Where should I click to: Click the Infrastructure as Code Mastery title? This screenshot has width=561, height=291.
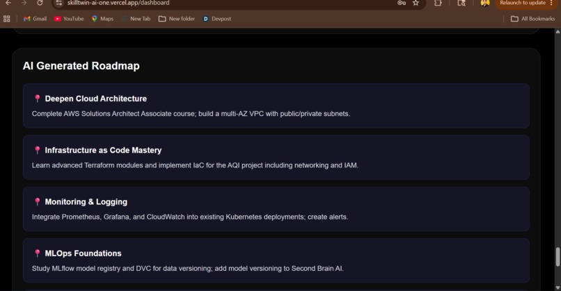coord(103,150)
